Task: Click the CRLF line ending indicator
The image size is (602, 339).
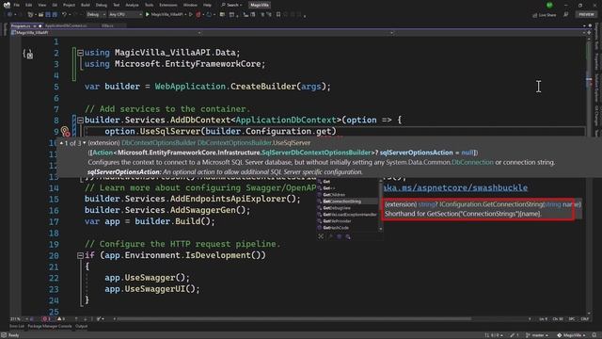Action: click(x=585, y=319)
